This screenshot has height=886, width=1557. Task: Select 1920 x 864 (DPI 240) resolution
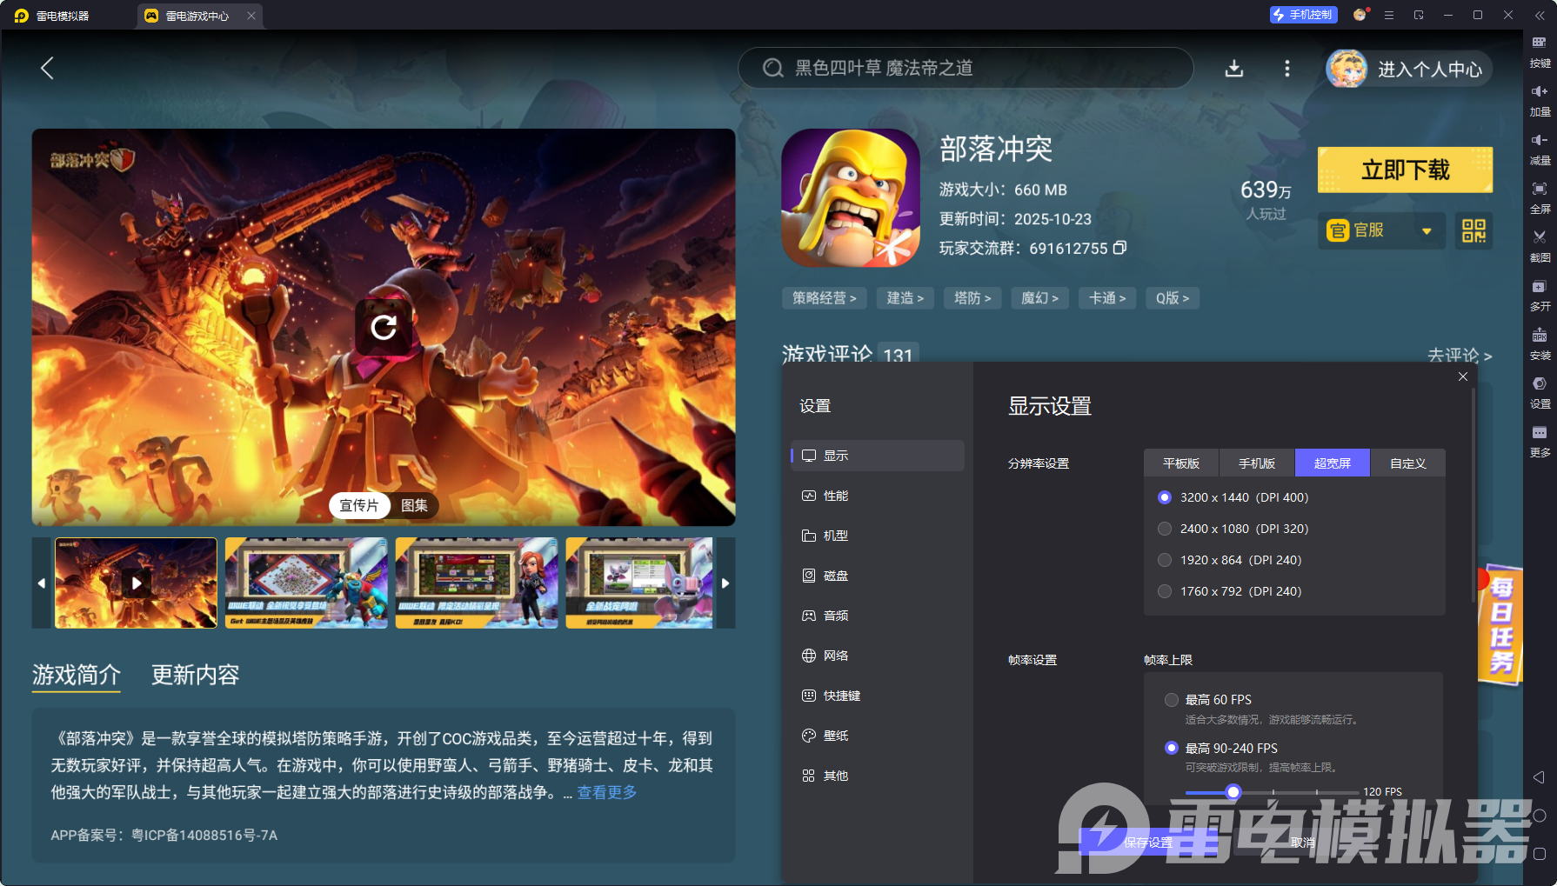[x=1230, y=560]
